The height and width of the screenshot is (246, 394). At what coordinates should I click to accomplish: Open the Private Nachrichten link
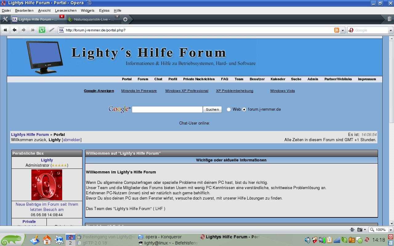[199, 79]
